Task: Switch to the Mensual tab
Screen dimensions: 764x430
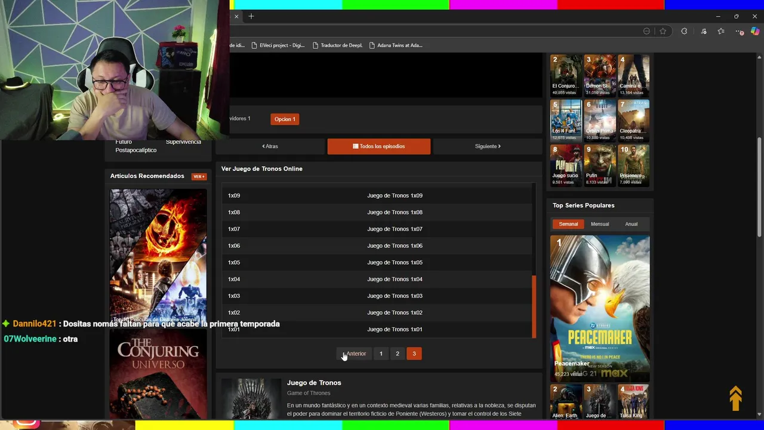Action: pyautogui.click(x=600, y=224)
